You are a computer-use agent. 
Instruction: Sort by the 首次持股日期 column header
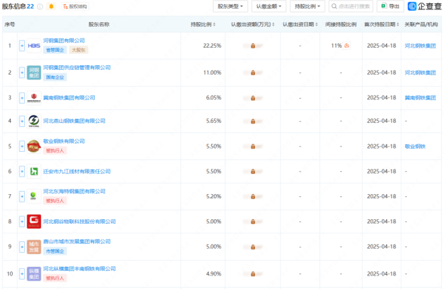(x=382, y=24)
